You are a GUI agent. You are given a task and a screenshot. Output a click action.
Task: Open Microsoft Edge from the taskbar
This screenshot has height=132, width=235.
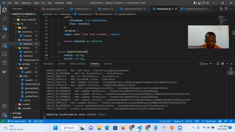(107, 128)
